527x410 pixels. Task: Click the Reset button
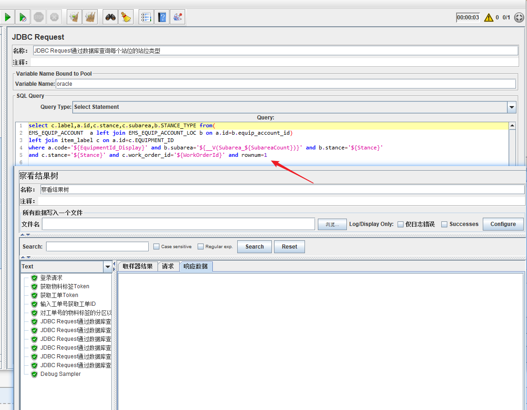coord(289,247)
